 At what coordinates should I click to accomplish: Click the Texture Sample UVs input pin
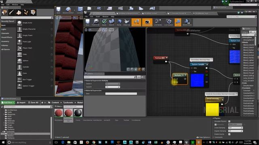[x=192, y=68]
